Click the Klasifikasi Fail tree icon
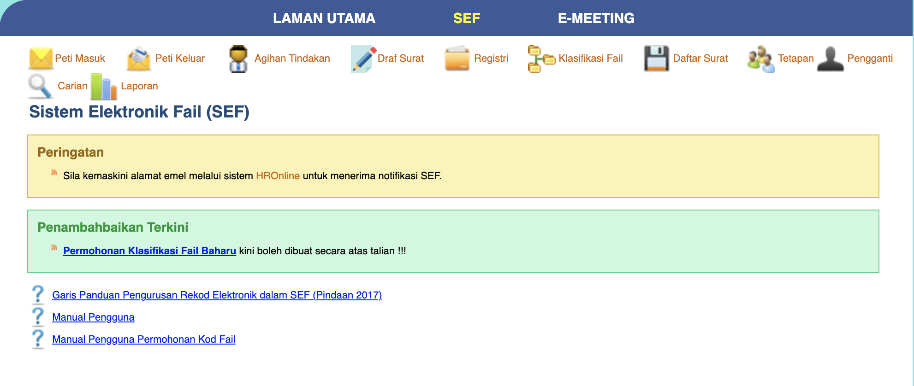The width and height of the screenshot is (914, 386). (541, 58)
